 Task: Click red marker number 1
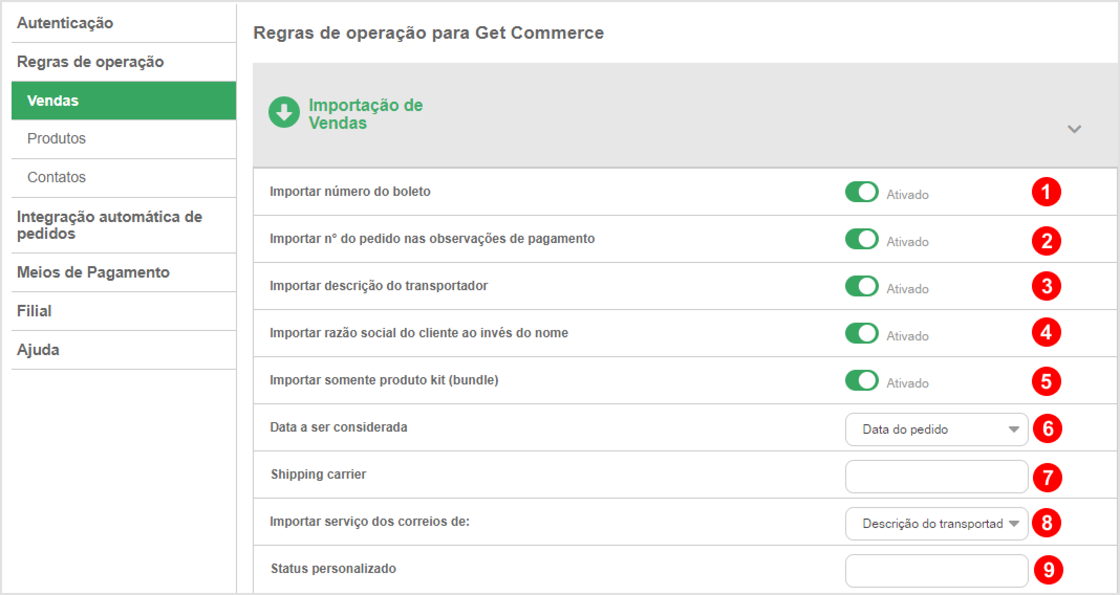tap(1046, 192)
